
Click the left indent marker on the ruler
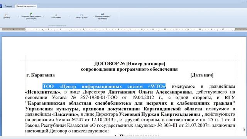[x=25, y=30]
